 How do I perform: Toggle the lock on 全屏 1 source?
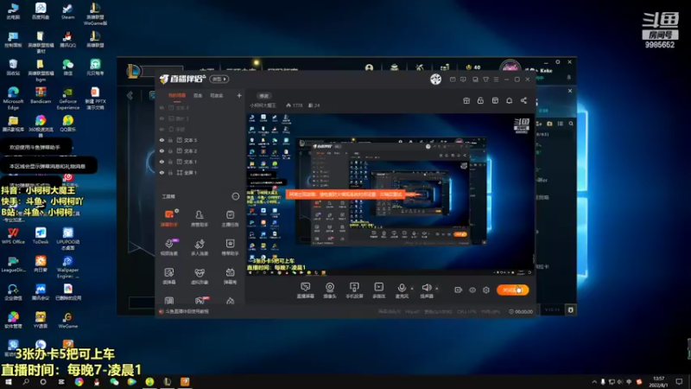click(170, 173)
